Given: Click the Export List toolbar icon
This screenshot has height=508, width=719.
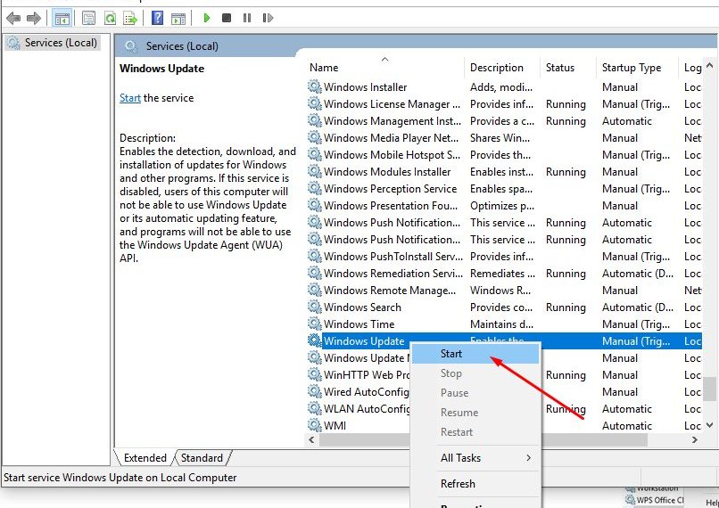Looking at the screenshot, I should [130, 19].
